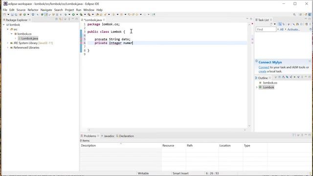Click the Location column header

click(230, 146)
